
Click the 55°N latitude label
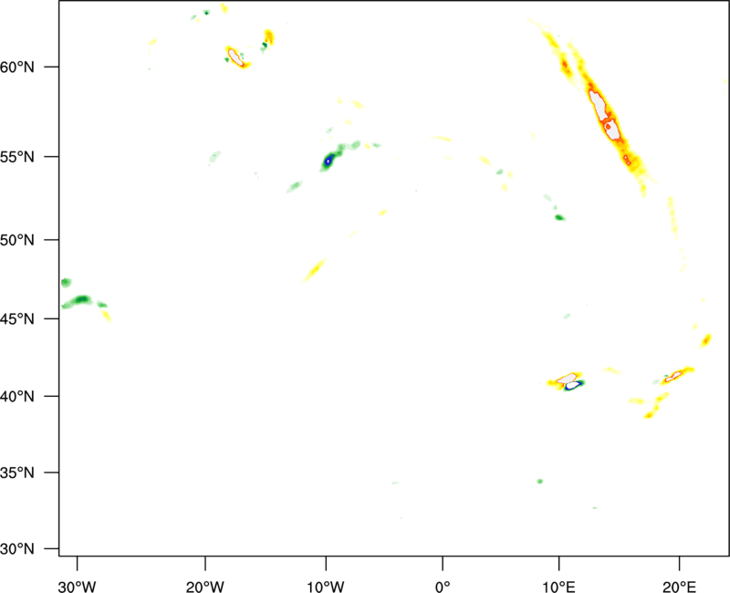(x=17, y=156)
